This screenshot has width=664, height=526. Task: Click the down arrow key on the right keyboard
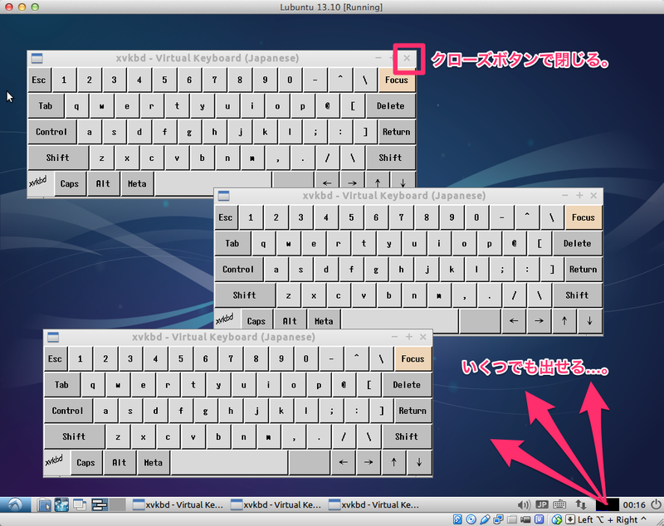pos(589,321)
